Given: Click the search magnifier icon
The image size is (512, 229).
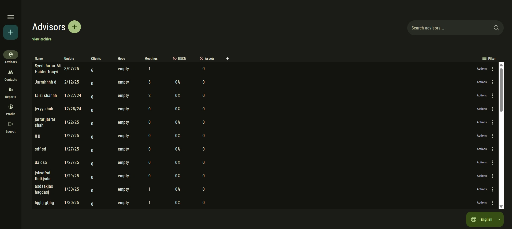Looking at the screenshot, I should 496,28.
